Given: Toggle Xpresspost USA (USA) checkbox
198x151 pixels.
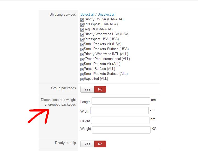Looking at the screenshot, I should (82, 39).
